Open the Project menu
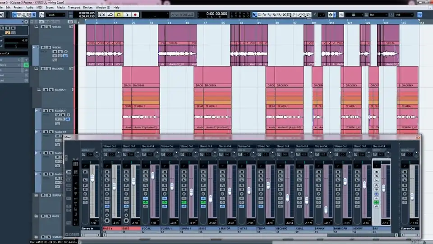 [18, 8]
